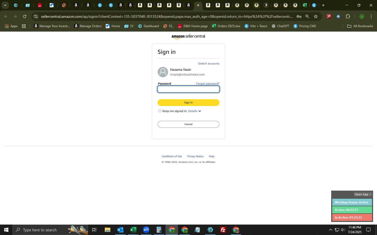Expand the All Bookmarks folder
This screenshot has width=377, height=235.
pos(360,26)
